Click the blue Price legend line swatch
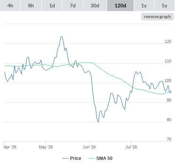 coord(65,158)
